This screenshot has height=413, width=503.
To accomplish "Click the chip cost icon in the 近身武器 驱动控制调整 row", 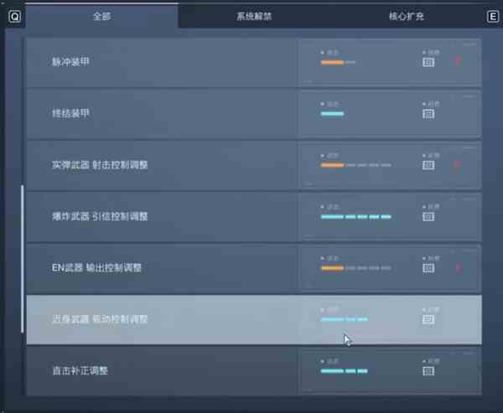I will [428, 319].
